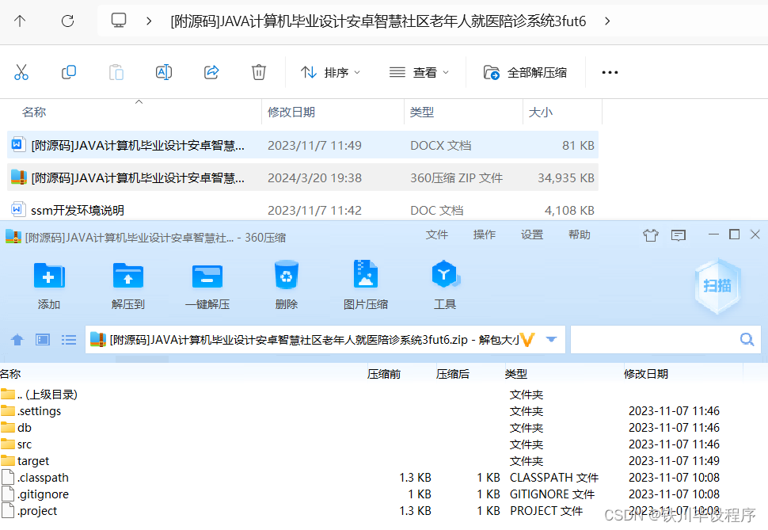The height and width of the screenshot is (530, 768).
Task: Open 操作 menu in 360压缩
Action: [x=484, y=234]
